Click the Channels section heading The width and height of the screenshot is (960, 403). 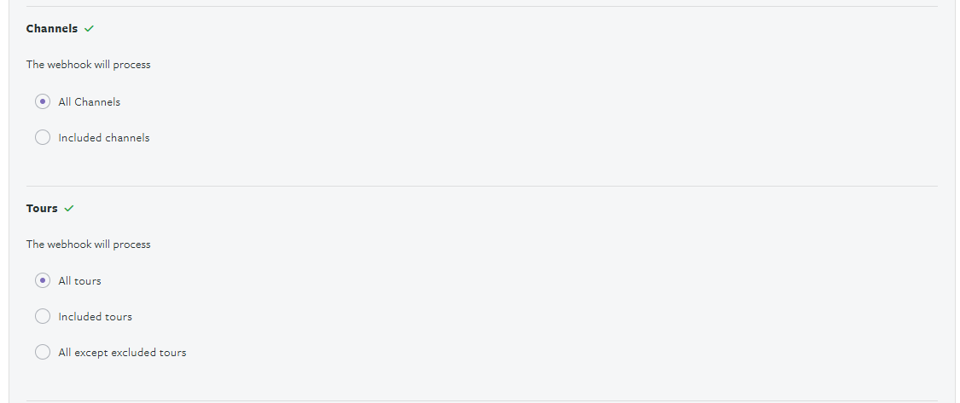tap(52, 29)
